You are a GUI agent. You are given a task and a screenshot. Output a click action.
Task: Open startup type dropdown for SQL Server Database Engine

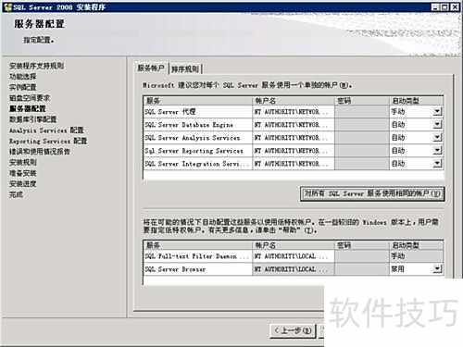pos(437,125)
